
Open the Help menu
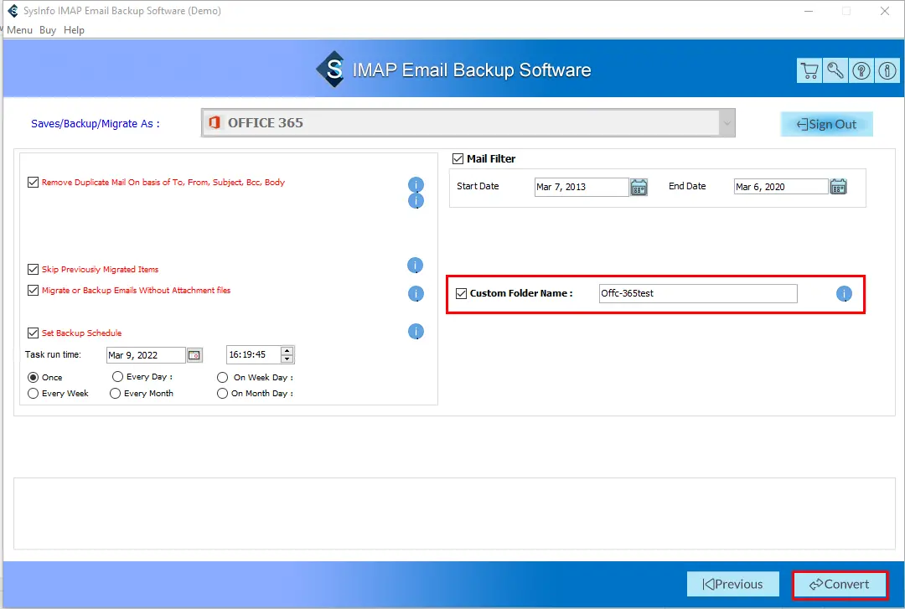tap(74, 30)
